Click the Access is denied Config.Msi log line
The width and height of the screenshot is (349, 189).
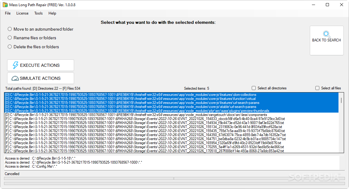31,166
